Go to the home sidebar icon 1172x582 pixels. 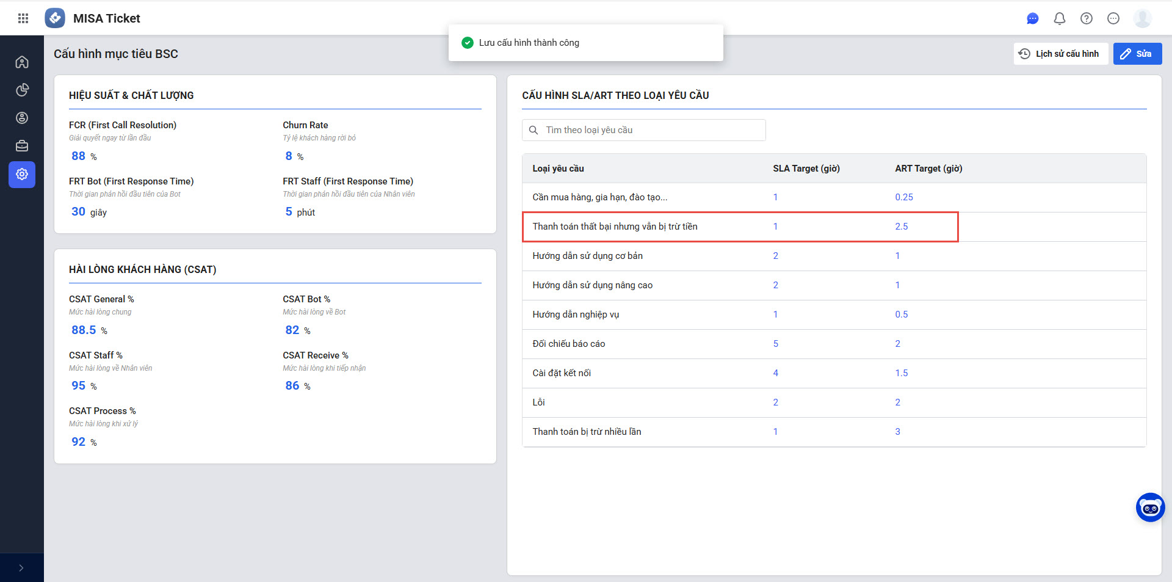coord(22,62)
